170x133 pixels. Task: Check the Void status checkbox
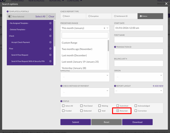point(99,111)
